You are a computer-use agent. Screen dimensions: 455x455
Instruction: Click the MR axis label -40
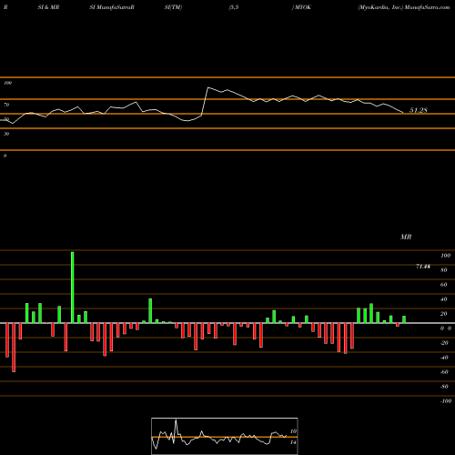[444, 358]
